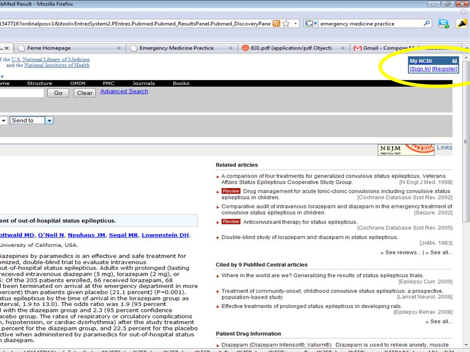Image resolution: width=470 pixels, height=352 pixels.
Task: Click the scrollbar down arrow
Action: pos(466,345)
